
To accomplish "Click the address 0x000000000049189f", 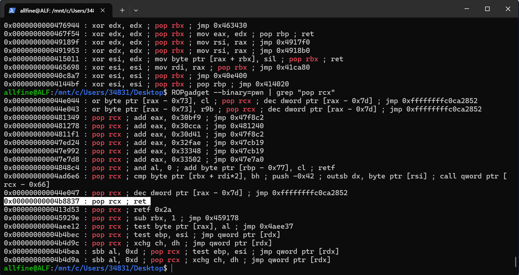I will point(42,42).
